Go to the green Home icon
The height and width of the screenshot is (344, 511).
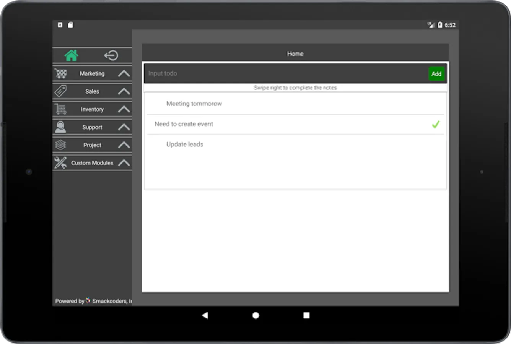pyautogui.click(x=71, y=55)
